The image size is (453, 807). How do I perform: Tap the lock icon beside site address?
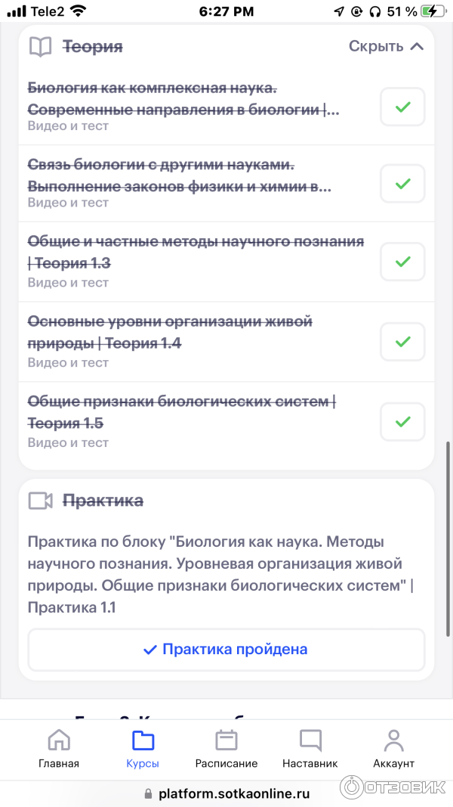tap(147, 794)
